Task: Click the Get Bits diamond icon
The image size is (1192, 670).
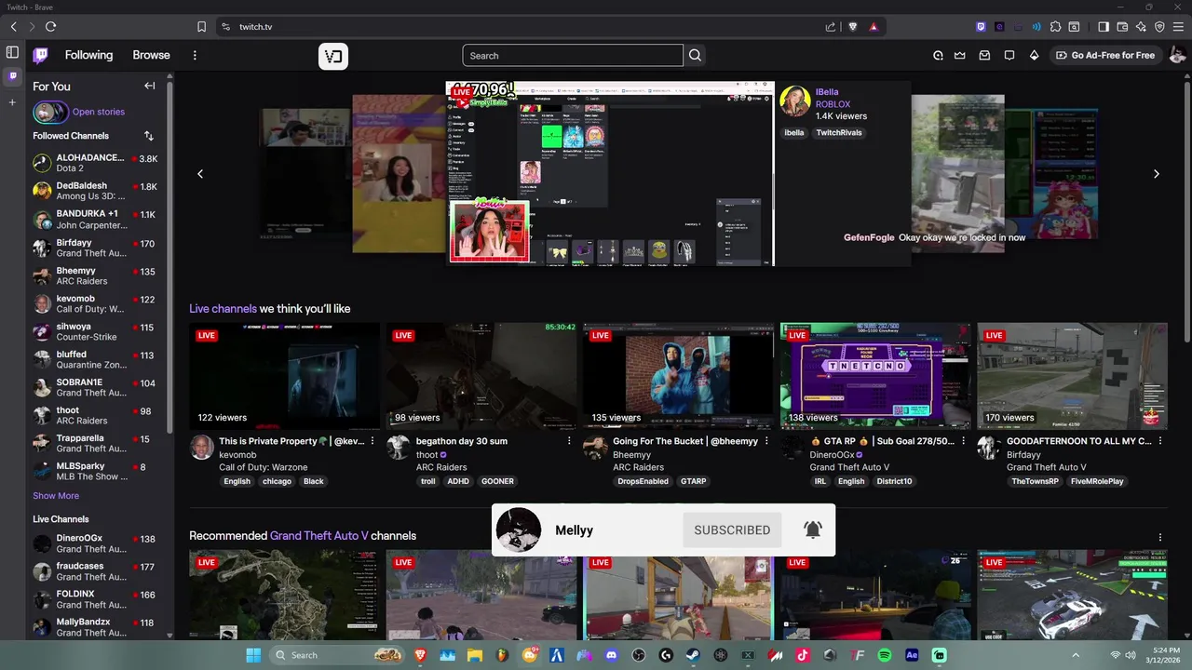Action: click(x=1034, y=55)
